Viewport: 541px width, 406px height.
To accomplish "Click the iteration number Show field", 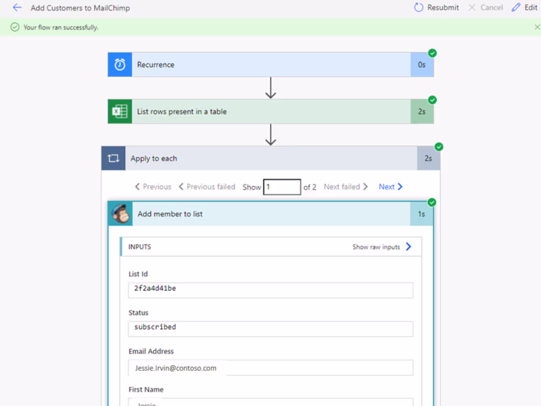I will click(x=282, y=187).
